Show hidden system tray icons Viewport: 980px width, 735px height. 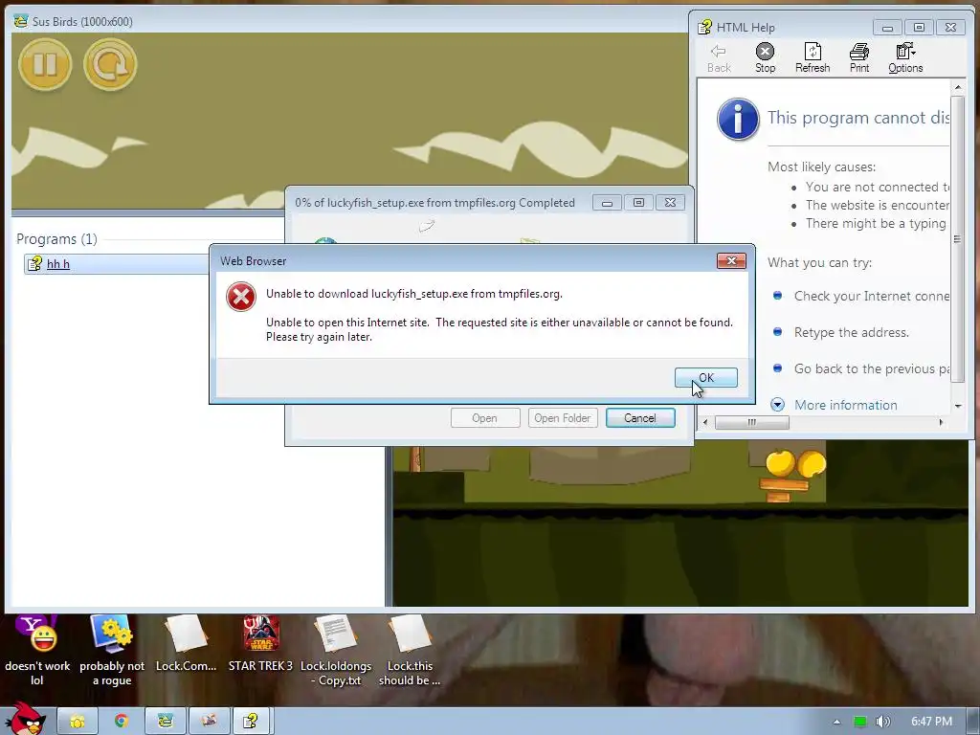pos(836,722)
